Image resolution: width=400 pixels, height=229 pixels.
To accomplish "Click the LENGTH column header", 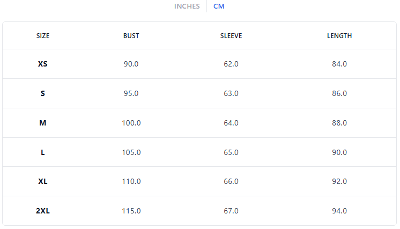I will (x=339, y=36).
